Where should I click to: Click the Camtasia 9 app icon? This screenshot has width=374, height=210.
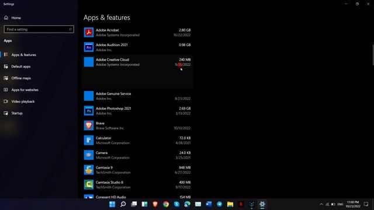click(x=89, y=170)
